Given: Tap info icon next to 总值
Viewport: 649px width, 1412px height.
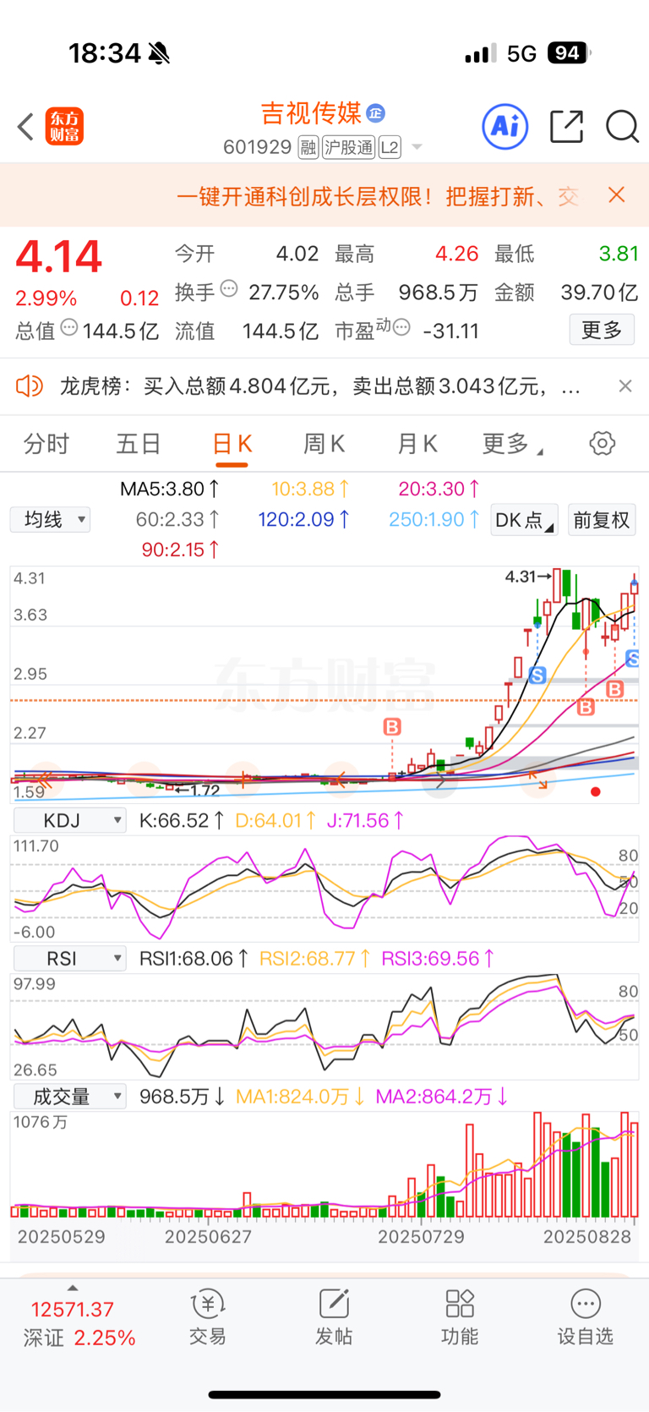Looking at the screenshot, I should [69, 327].
